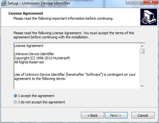
Task: Click the bold 'License Agreement' heading
Action: pyautogui.click(x=26, y=13)
